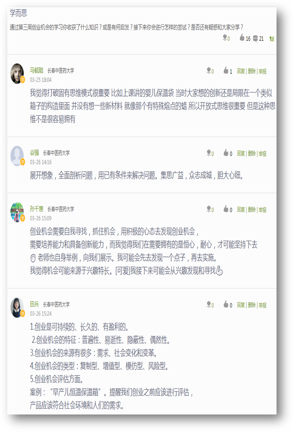The height and width of the screenshot is (432, 294).
Task: Give a flower to 马毓聪's comment
Action: (209, 71)
